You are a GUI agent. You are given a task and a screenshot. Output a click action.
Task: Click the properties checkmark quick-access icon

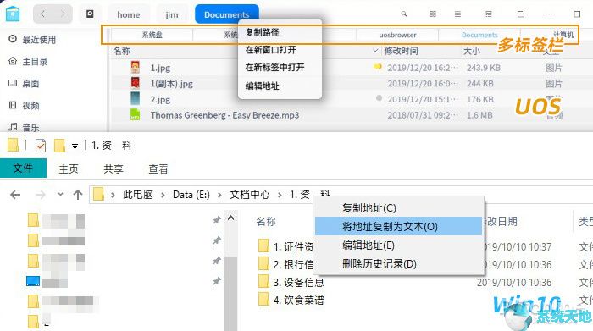coord(41,146)
